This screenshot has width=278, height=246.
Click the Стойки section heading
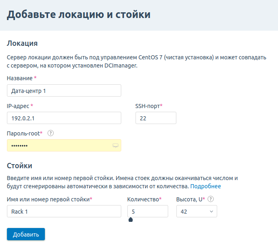20,165
